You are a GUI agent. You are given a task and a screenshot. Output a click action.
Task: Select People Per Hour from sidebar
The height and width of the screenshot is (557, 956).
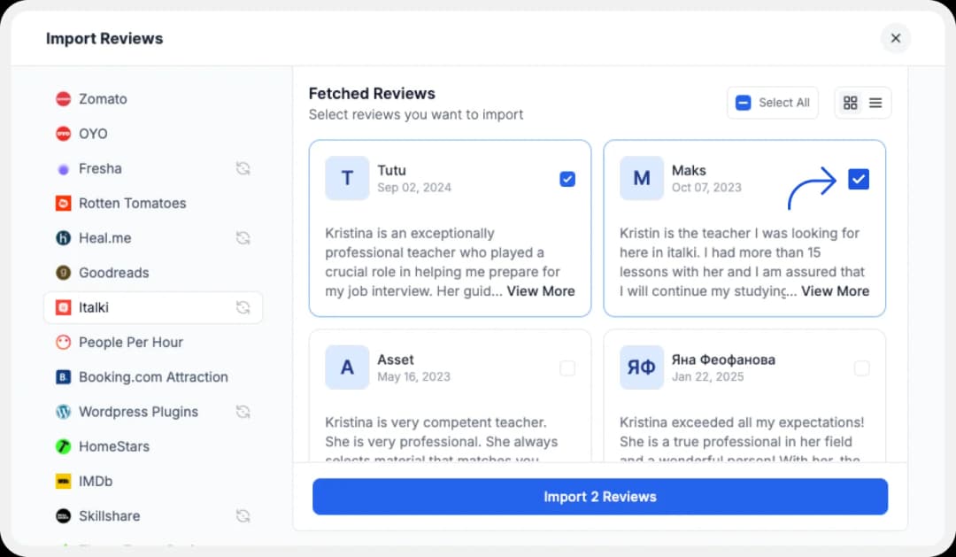tap(61, 342)
